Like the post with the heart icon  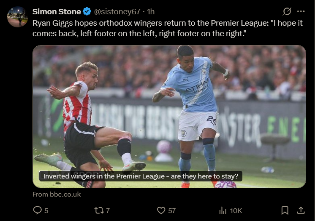(161, 210)
